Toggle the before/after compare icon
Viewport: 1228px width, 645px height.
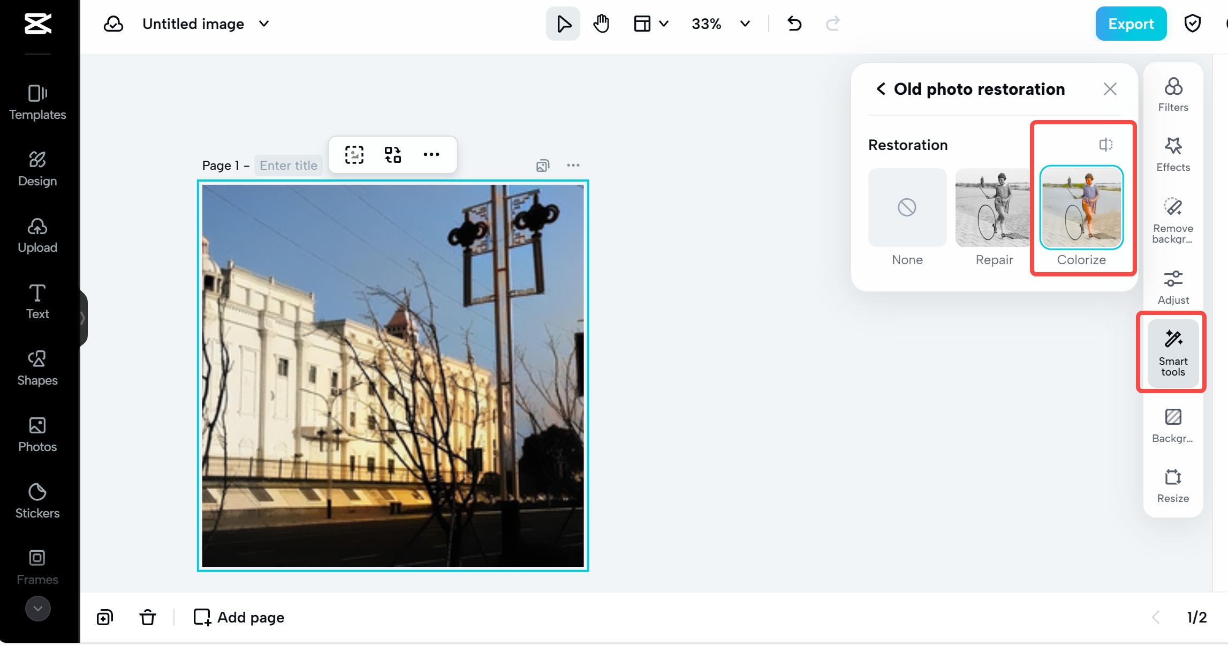[x=1105, y=145]
